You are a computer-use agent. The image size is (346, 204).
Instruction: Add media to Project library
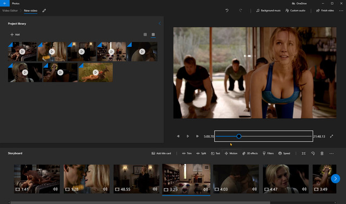tap(15, 35)
